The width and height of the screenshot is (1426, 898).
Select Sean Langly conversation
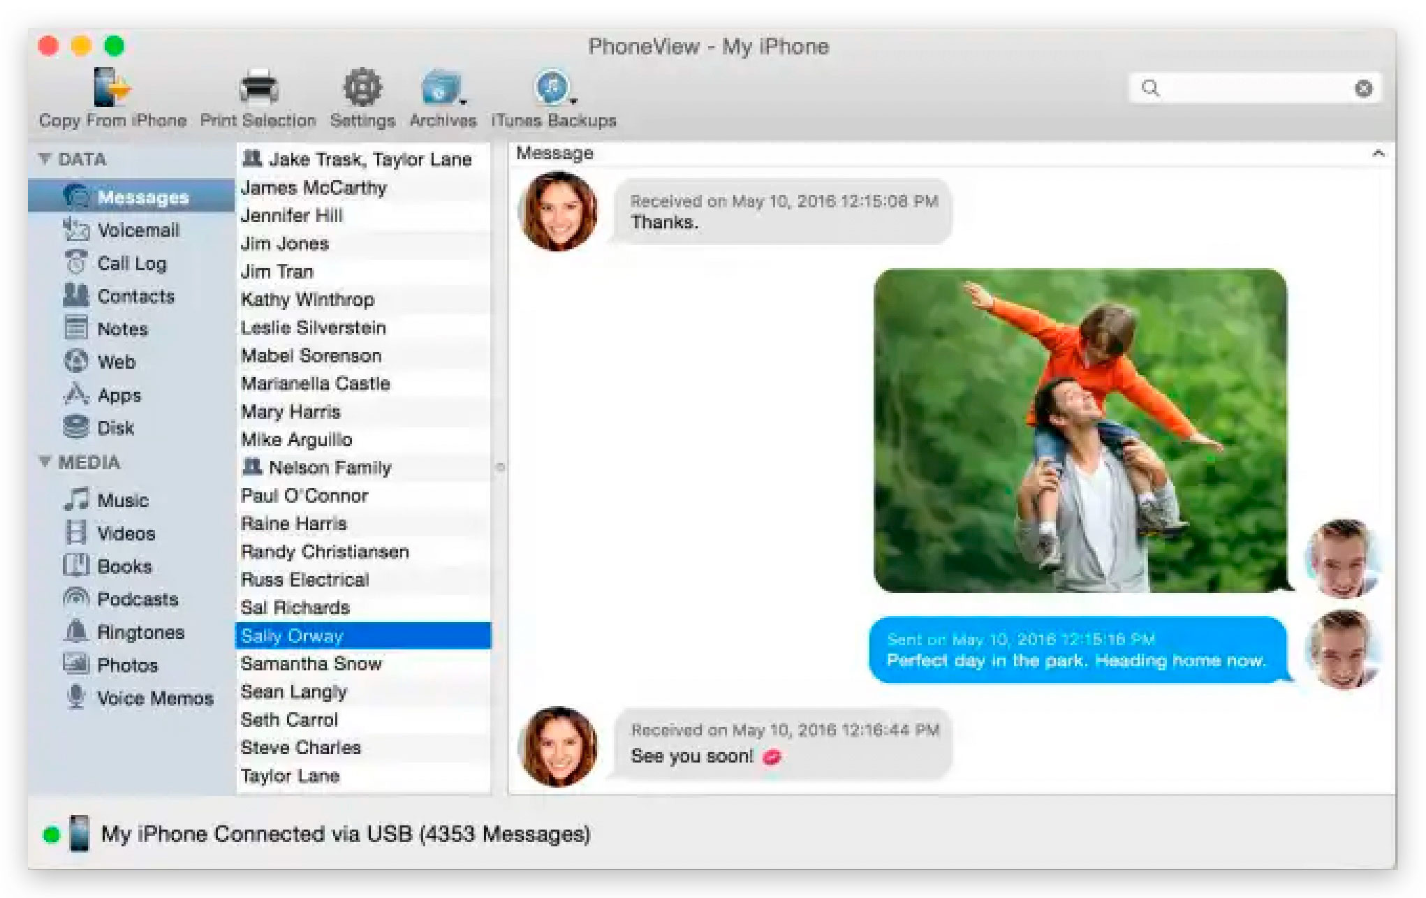click(363, 691)
